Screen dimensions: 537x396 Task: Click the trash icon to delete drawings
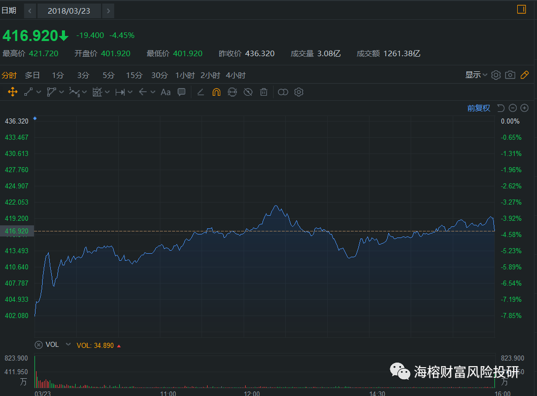tap(263, 92)
